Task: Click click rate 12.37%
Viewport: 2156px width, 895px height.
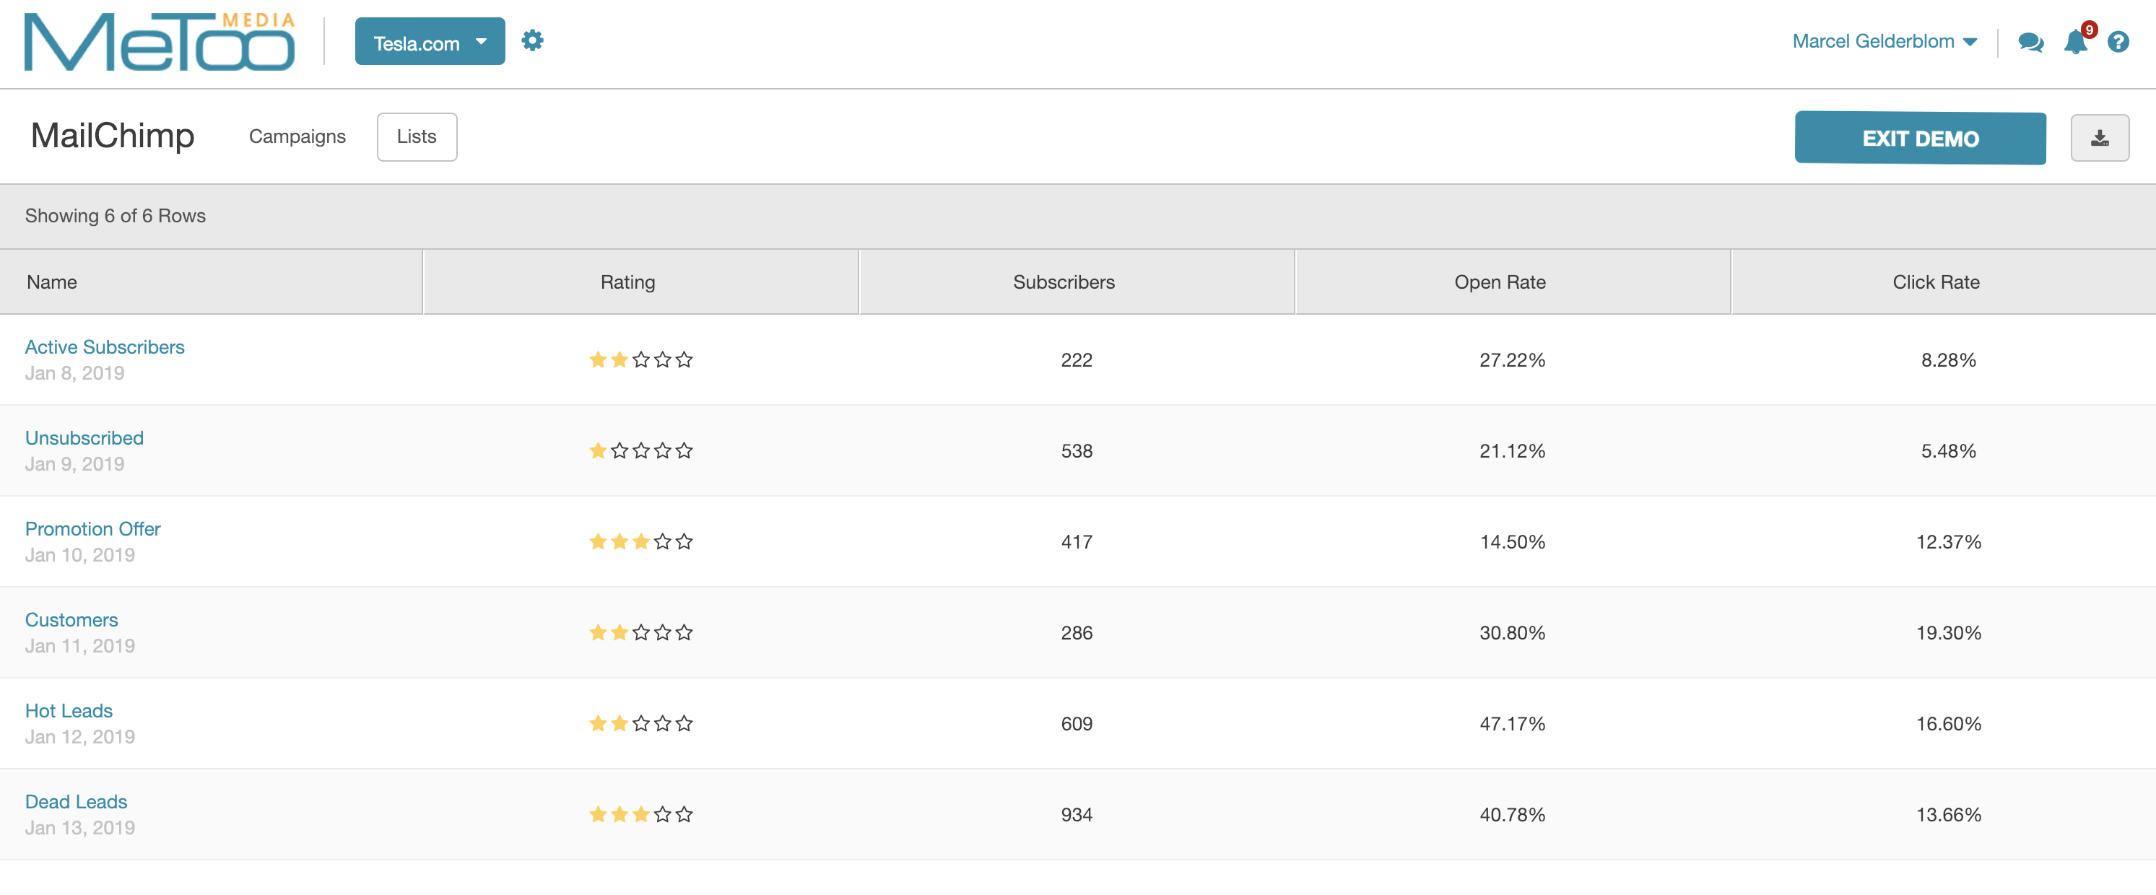Action: point(1949,542)
